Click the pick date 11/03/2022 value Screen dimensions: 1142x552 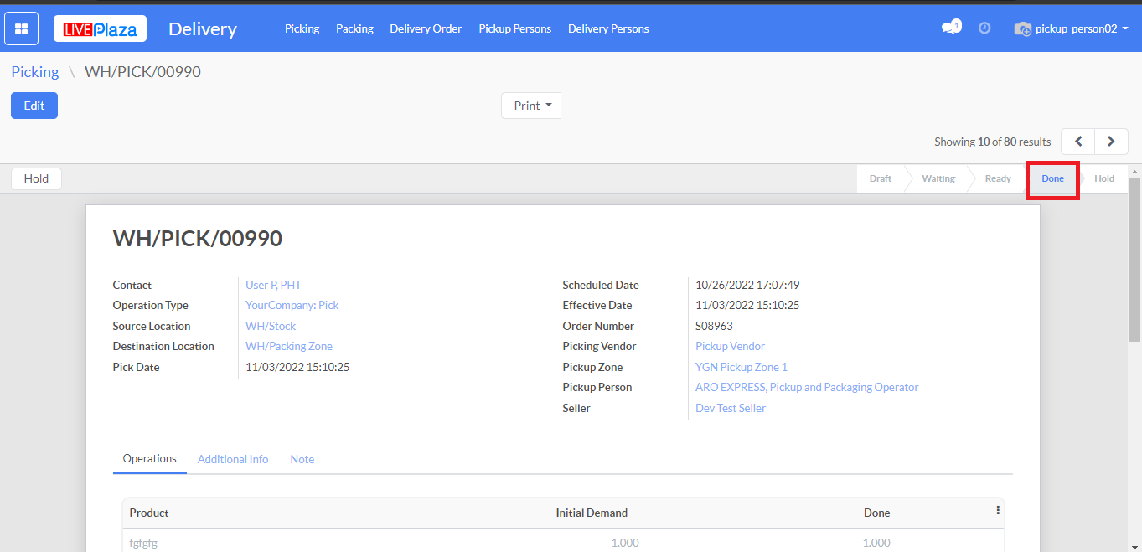click(x=297, y=367)
